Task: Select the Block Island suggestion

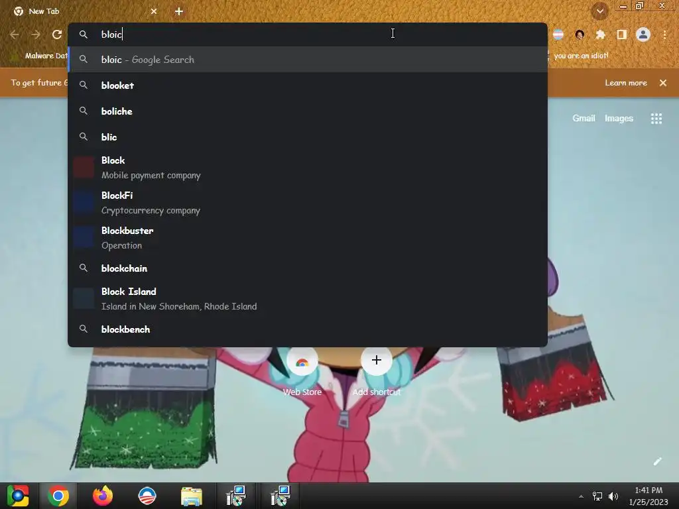Action: [308, 299]
